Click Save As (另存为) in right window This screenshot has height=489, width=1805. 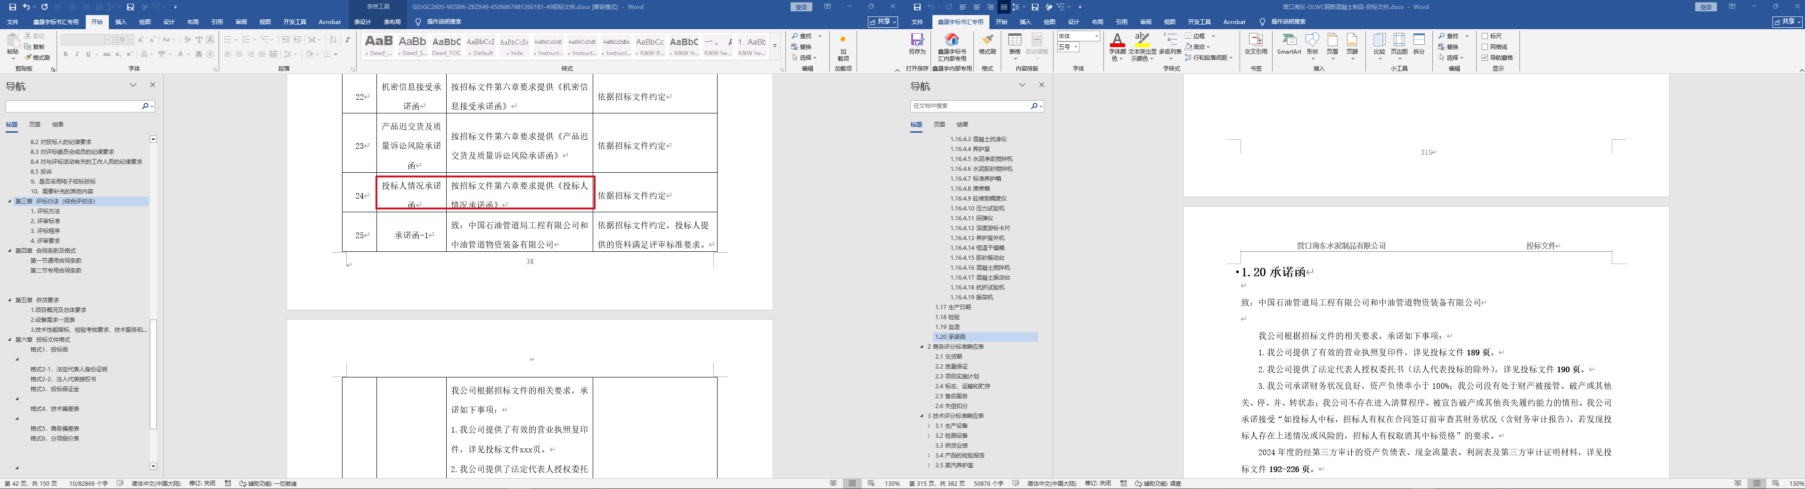(917, 45)
